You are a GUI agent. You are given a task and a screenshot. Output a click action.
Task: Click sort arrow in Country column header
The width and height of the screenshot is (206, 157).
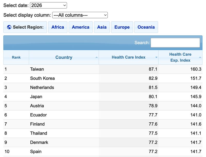tap(97, 57)
